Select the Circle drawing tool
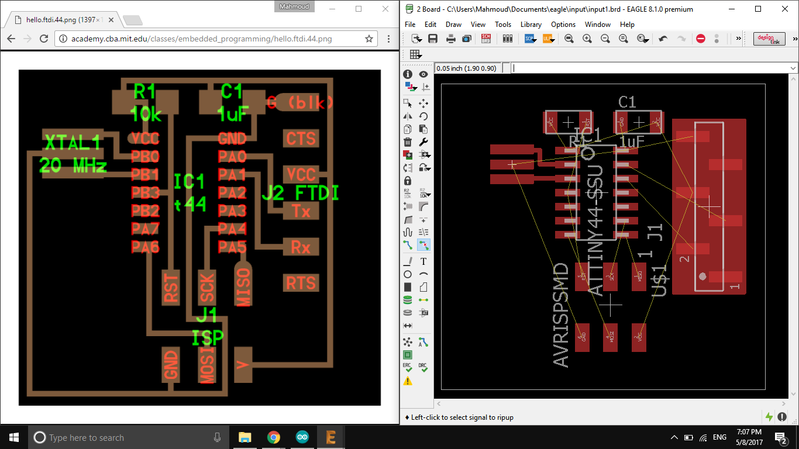The width and height of the screenshot is (799, 449). pyautogui.click(x=408, y=274)
